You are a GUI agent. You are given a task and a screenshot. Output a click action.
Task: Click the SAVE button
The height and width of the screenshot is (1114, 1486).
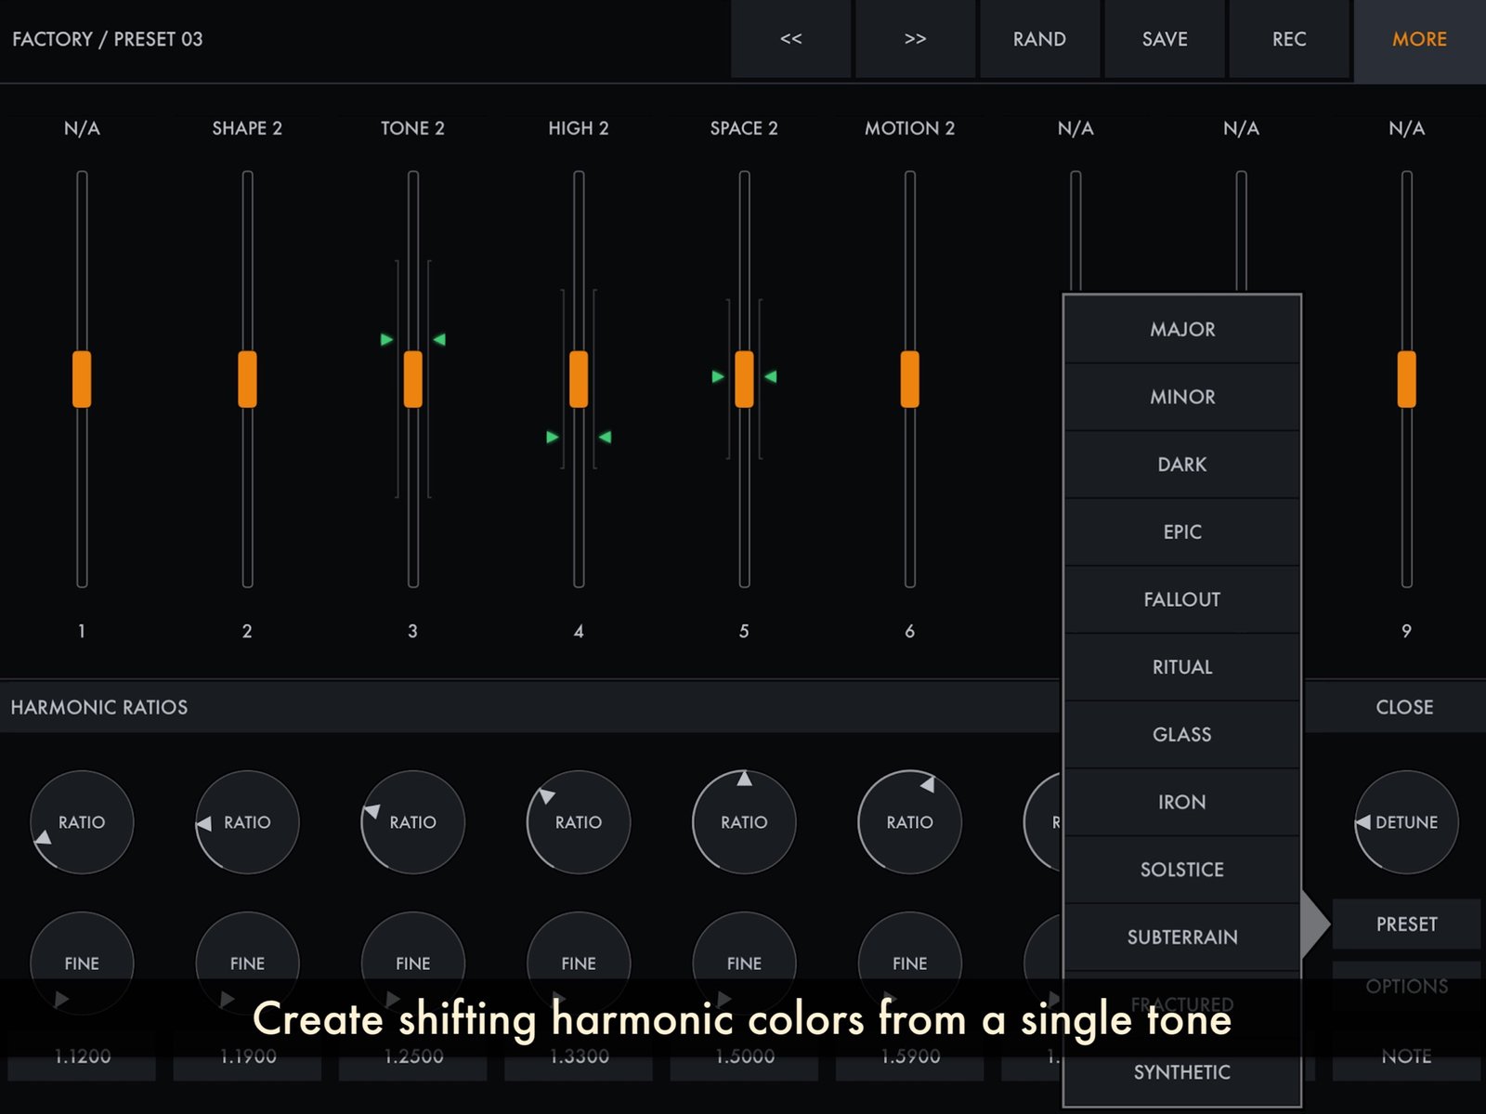1164,39
